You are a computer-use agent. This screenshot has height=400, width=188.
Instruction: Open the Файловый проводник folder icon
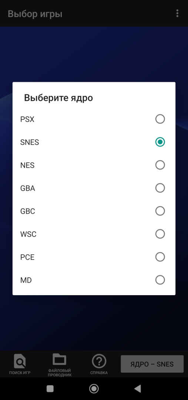(x=59, y=360)
